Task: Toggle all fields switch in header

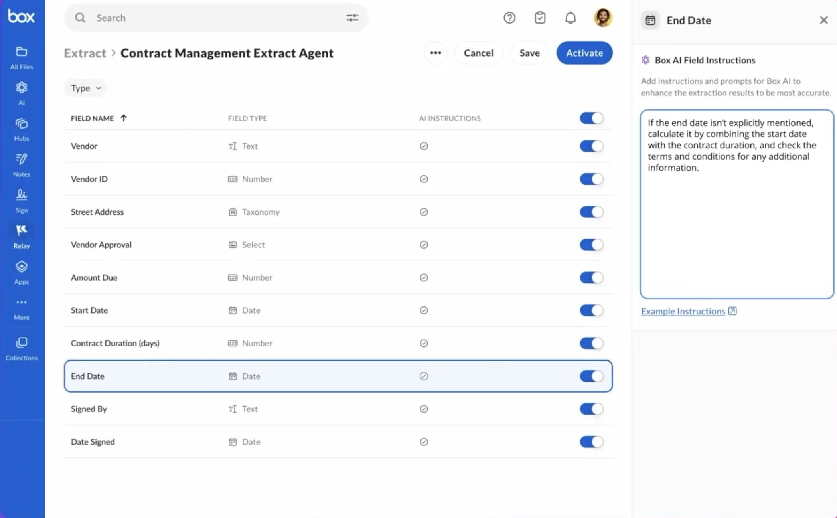Action: point(591,118)
